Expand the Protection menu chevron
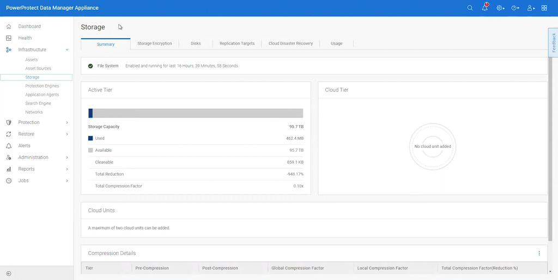Screen dimensions: 558x280 (x=67, y=122)
